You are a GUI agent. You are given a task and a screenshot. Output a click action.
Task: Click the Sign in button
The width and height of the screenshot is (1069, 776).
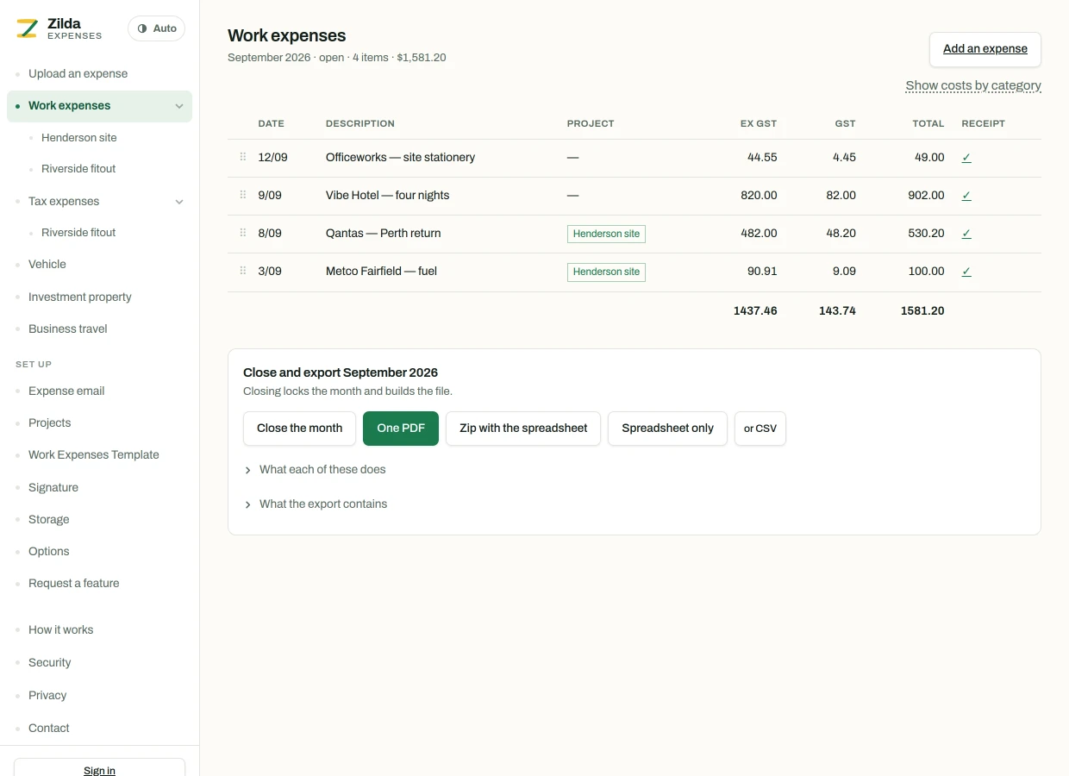(x=99, y=767)
